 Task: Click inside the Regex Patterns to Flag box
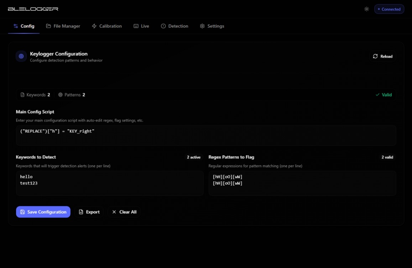(302, 183)
